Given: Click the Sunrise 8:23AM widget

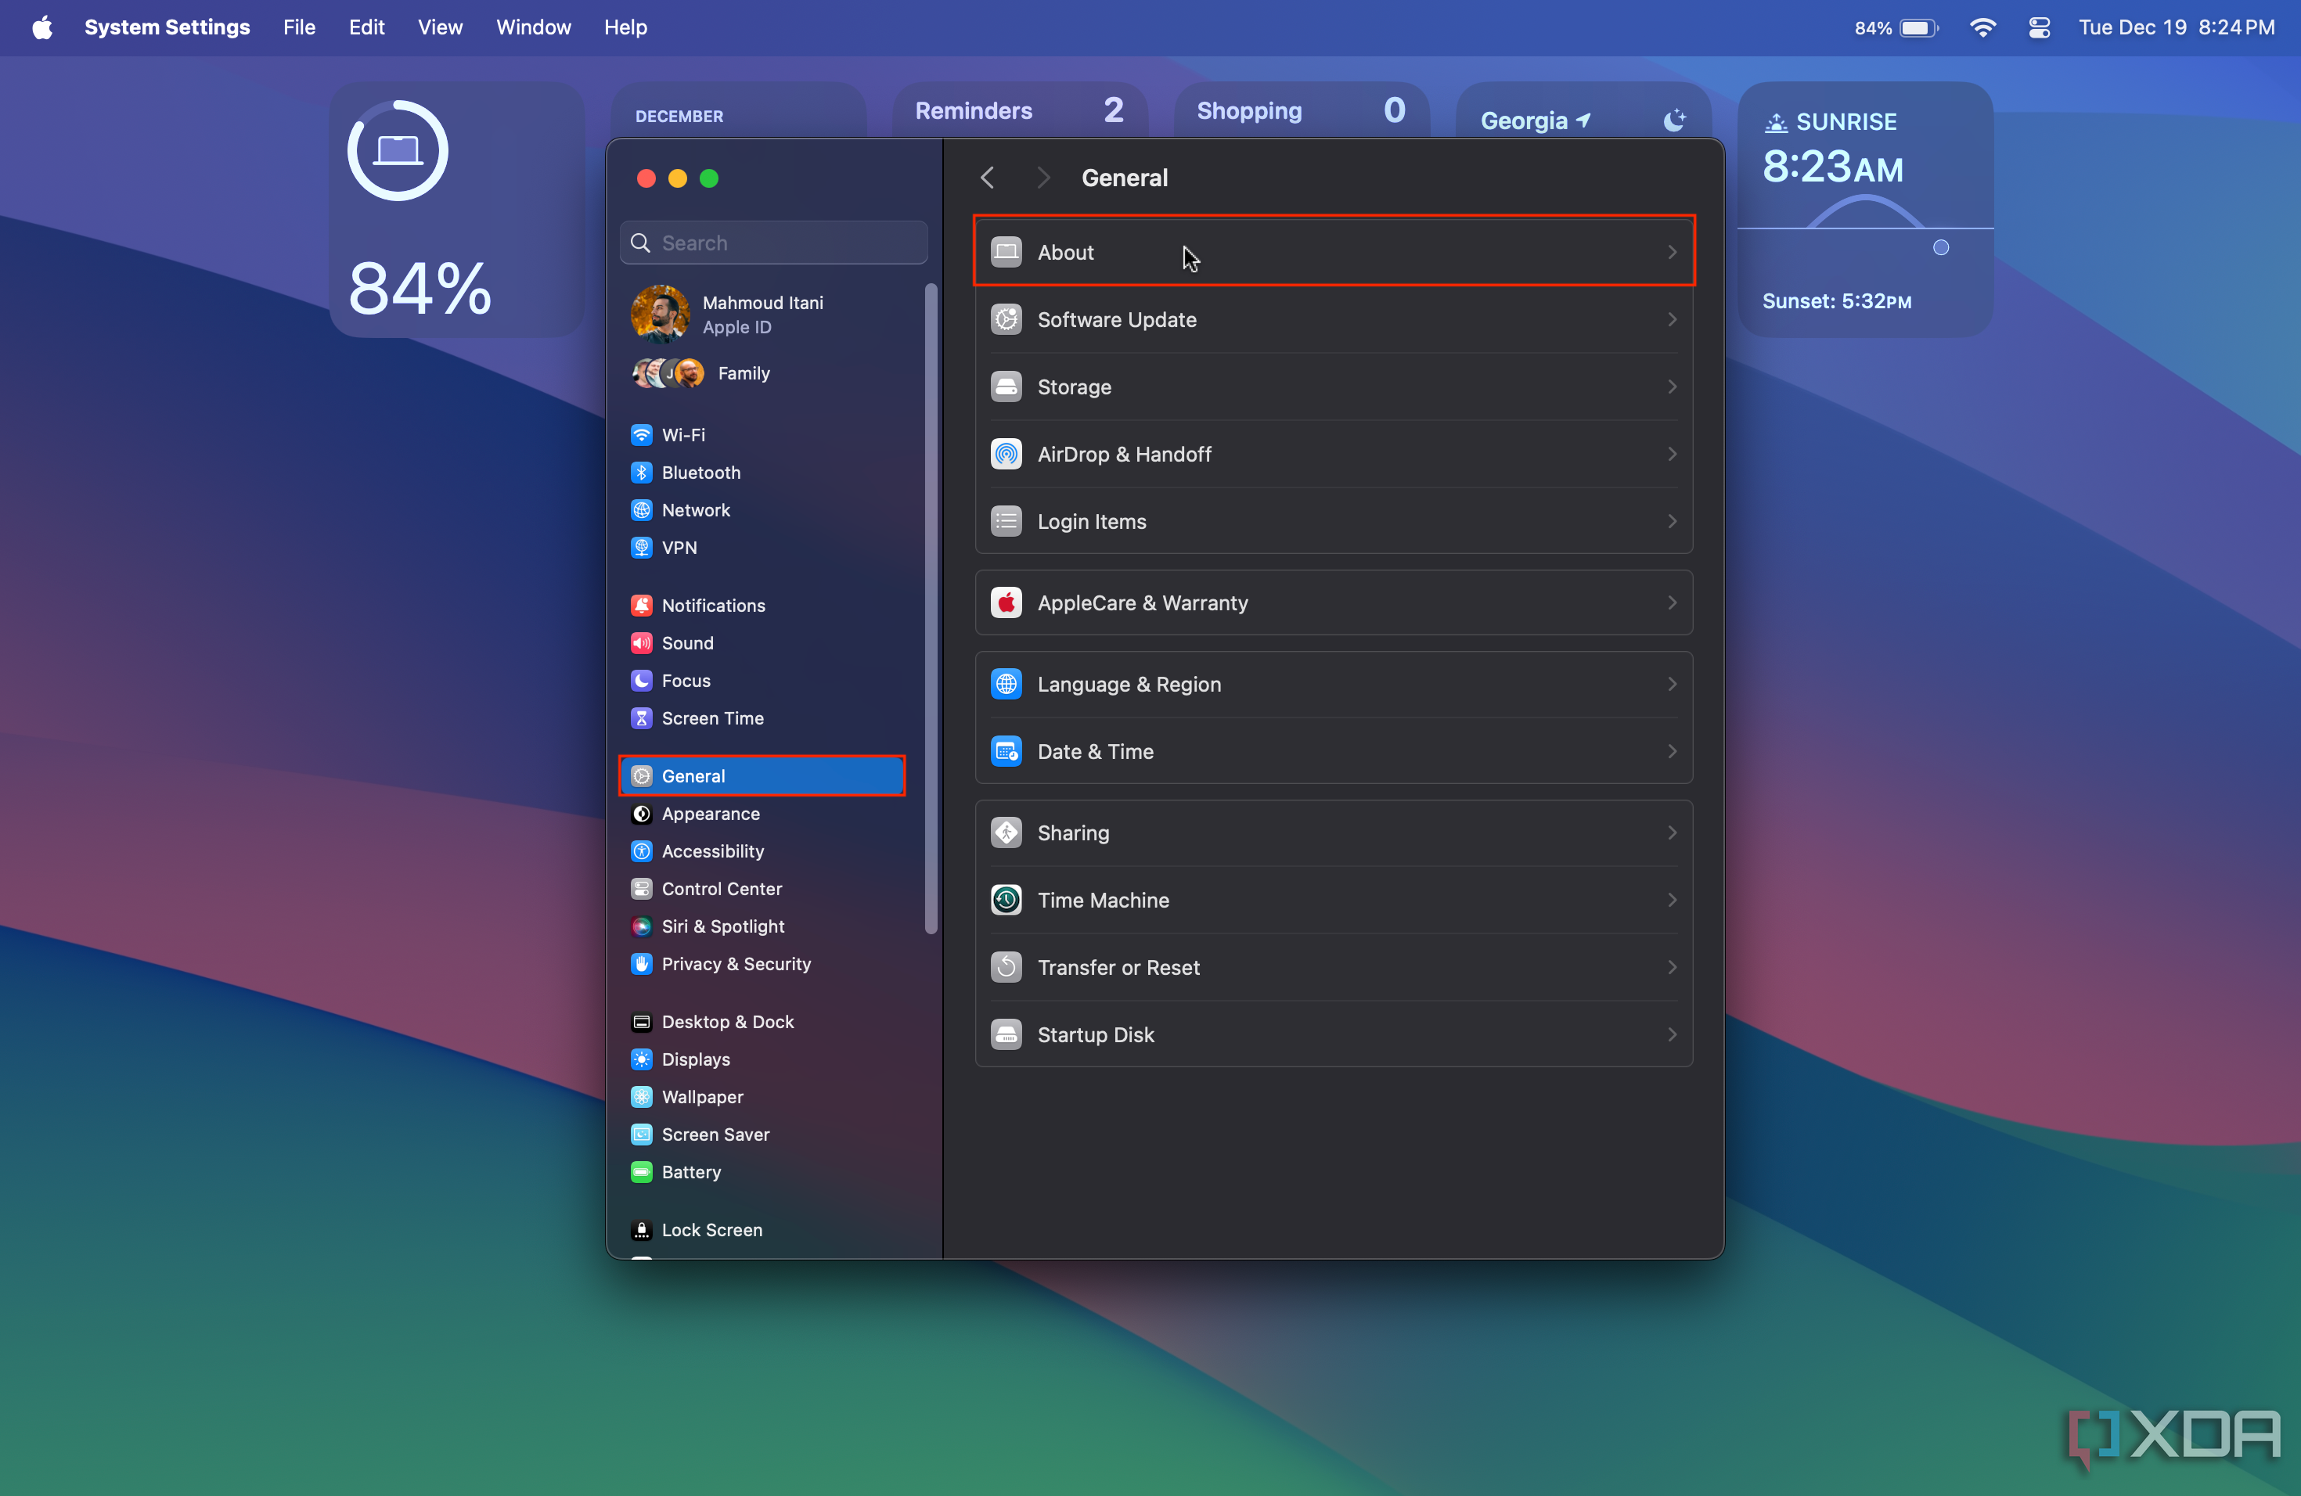Looking at the screenshot, I should click(x=1865, y=210).
